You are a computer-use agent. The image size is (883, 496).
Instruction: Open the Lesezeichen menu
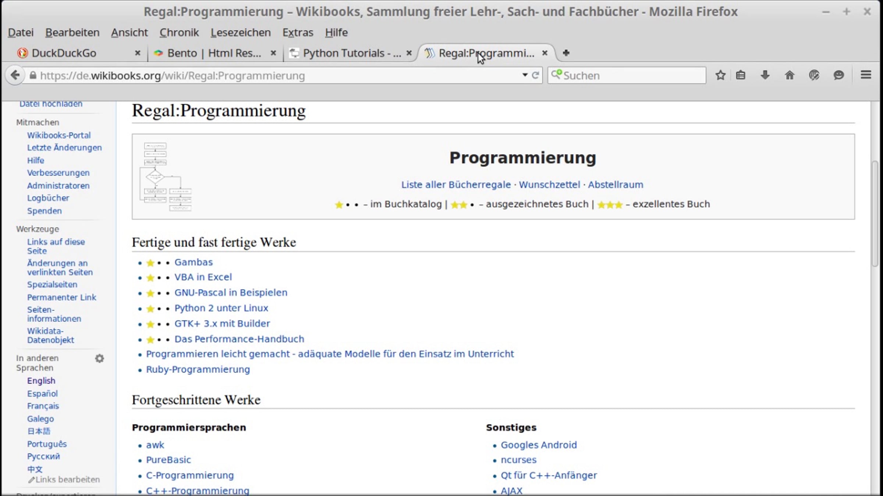tap(240, 32)
